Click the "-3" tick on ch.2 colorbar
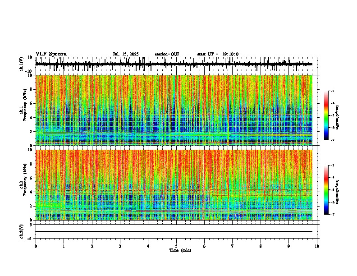Screen dimensions: 357x276 (x=332, y=166)
